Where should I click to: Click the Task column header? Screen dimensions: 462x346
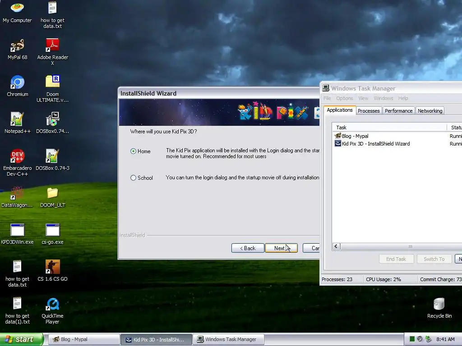coord(389,127)
